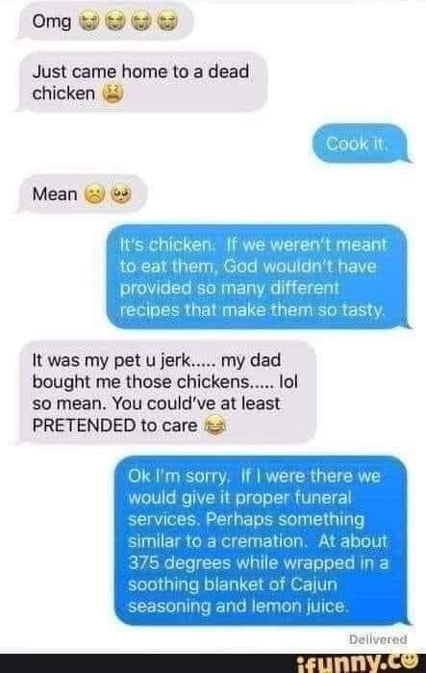Image resolution: width=426 pixels, height=673 pixels.
Task: Click the word 'PRETENDED' in gray message
Action: (x=84, y=426)
